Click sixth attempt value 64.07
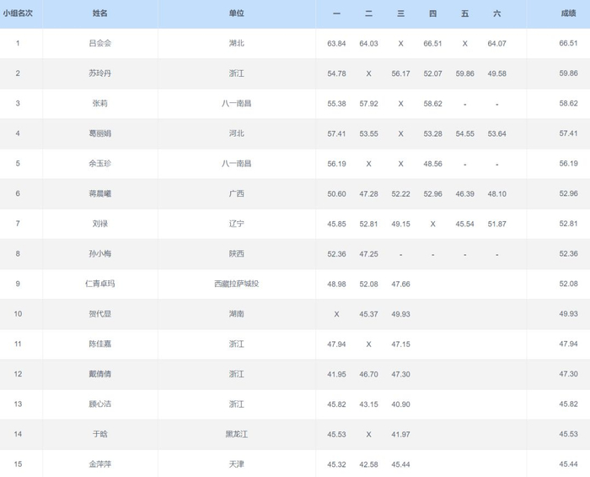This screenshot has height=477, width=590. (x=496, y=43)
